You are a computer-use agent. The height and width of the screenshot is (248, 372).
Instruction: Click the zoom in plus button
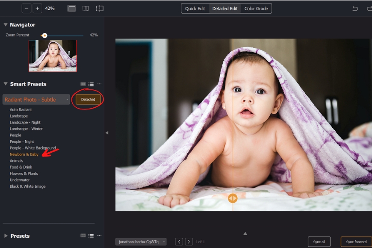click(x=37, y=9)
